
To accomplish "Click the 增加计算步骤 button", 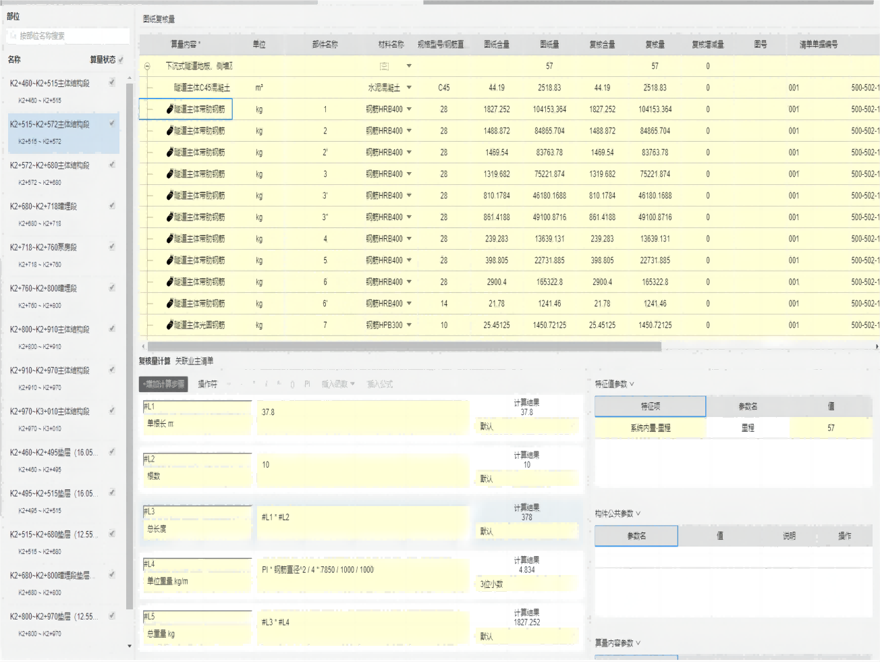I will pos(163,385).
